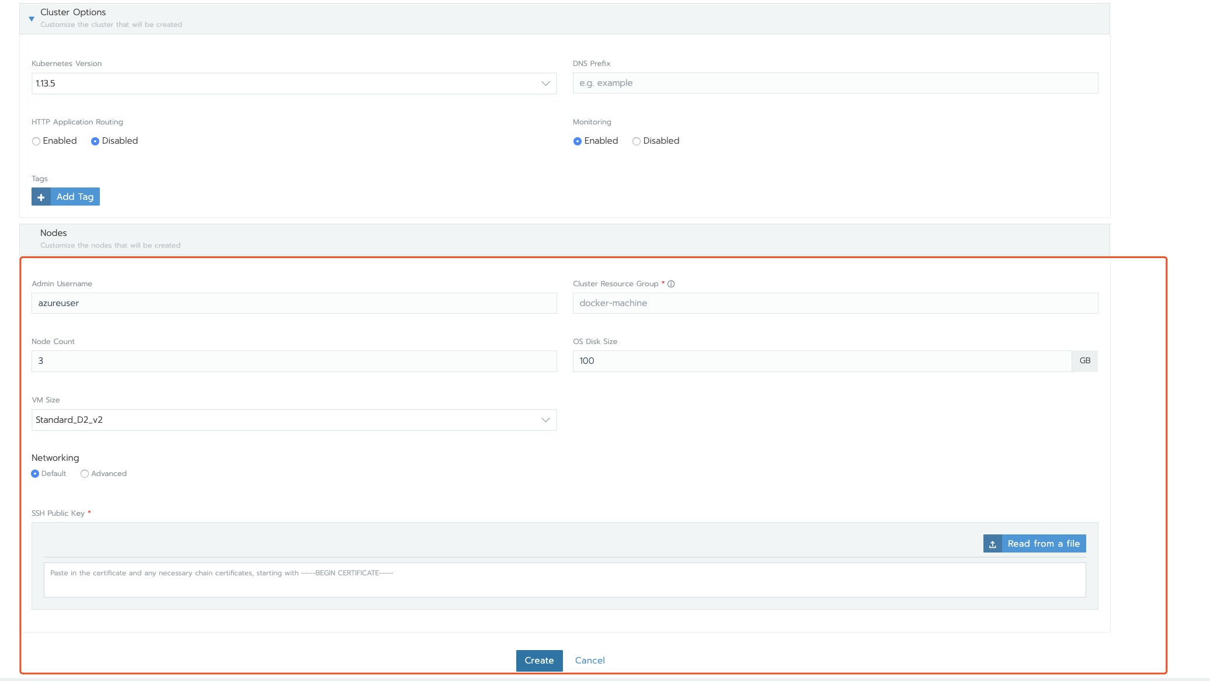Click the OS Disk Size field

(x=821, y=361)
